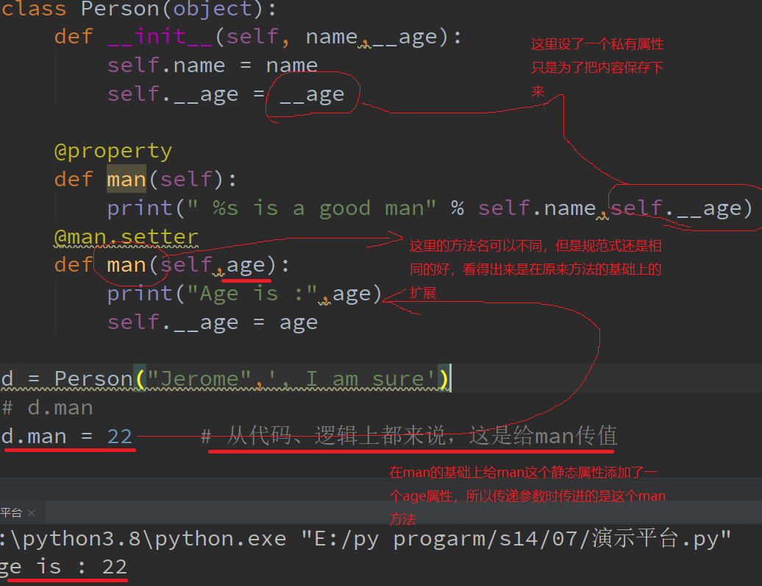Select the highlighted man method name

pos(126,178)
